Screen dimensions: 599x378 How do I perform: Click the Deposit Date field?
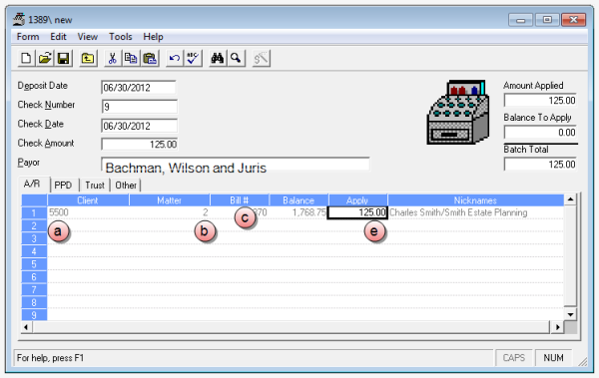point(139,88)
